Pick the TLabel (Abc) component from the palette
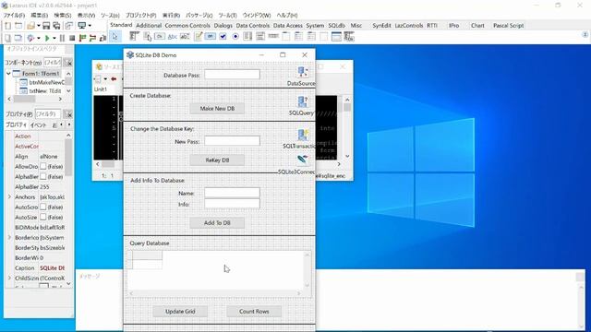 pyautogui.click(x=173, y=37)
